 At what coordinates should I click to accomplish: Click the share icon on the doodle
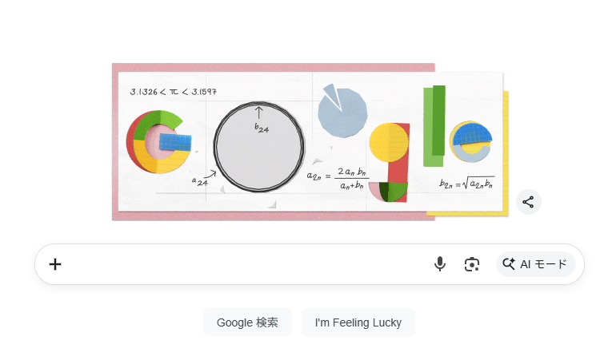(x=528, y=202)
